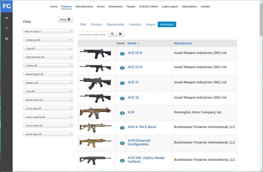263x172 pixels.
Task: Select the Automatic tab
Action: pyautogui.click(x=167, y=24)
